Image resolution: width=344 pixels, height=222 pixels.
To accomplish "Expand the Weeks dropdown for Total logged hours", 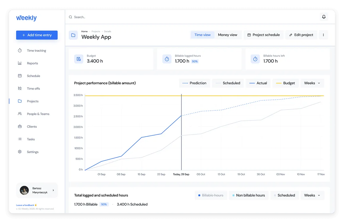I will pyautogui.click(x=312, y=195).
